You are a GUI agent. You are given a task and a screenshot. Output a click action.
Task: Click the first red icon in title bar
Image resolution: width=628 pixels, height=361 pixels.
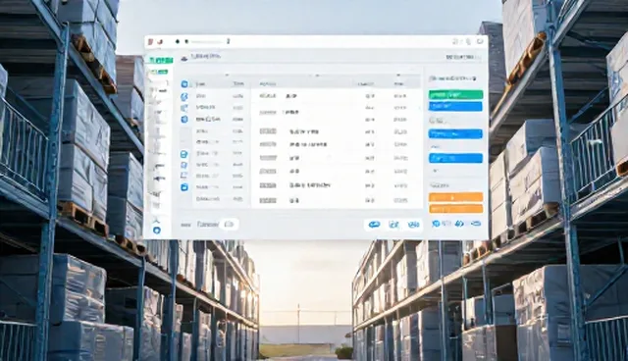point(150,41)
